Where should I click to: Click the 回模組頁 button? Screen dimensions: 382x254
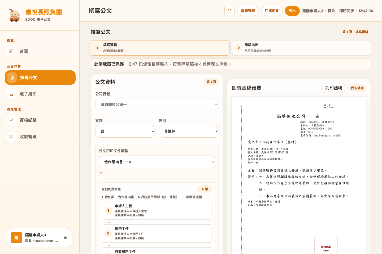(x=272, y=11)
